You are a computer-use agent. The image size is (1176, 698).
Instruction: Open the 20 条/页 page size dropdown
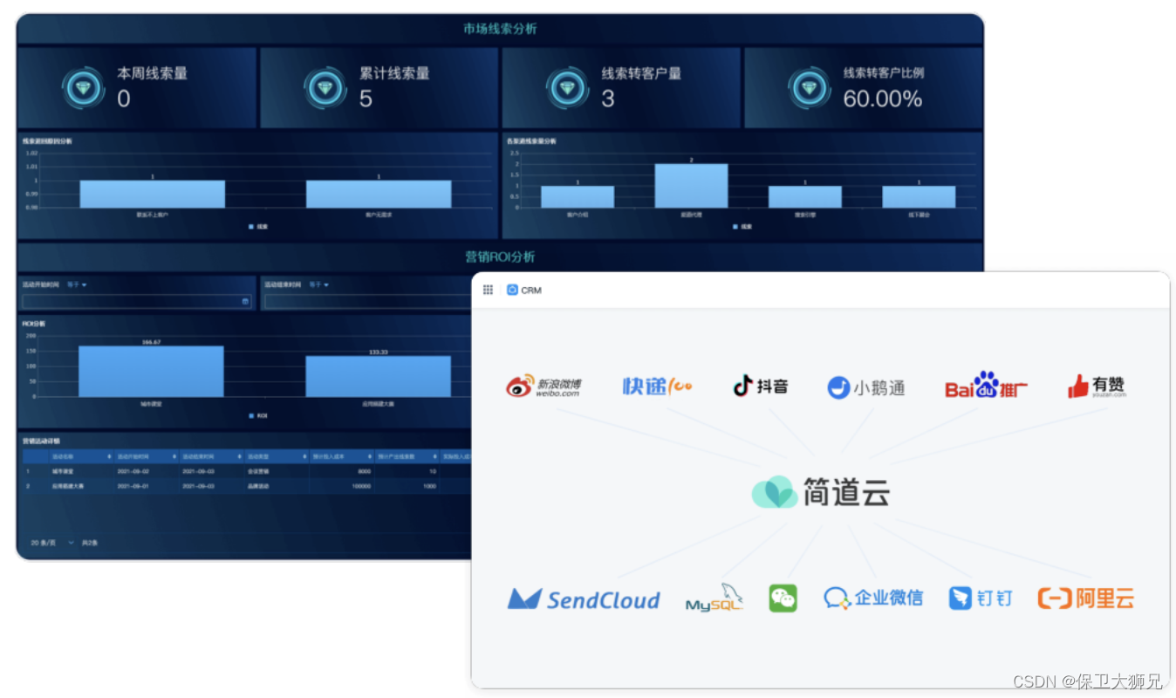point(52,543)
